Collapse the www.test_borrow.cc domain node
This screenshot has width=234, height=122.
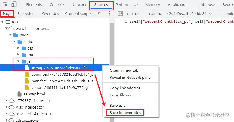click(x=6, y=28)
